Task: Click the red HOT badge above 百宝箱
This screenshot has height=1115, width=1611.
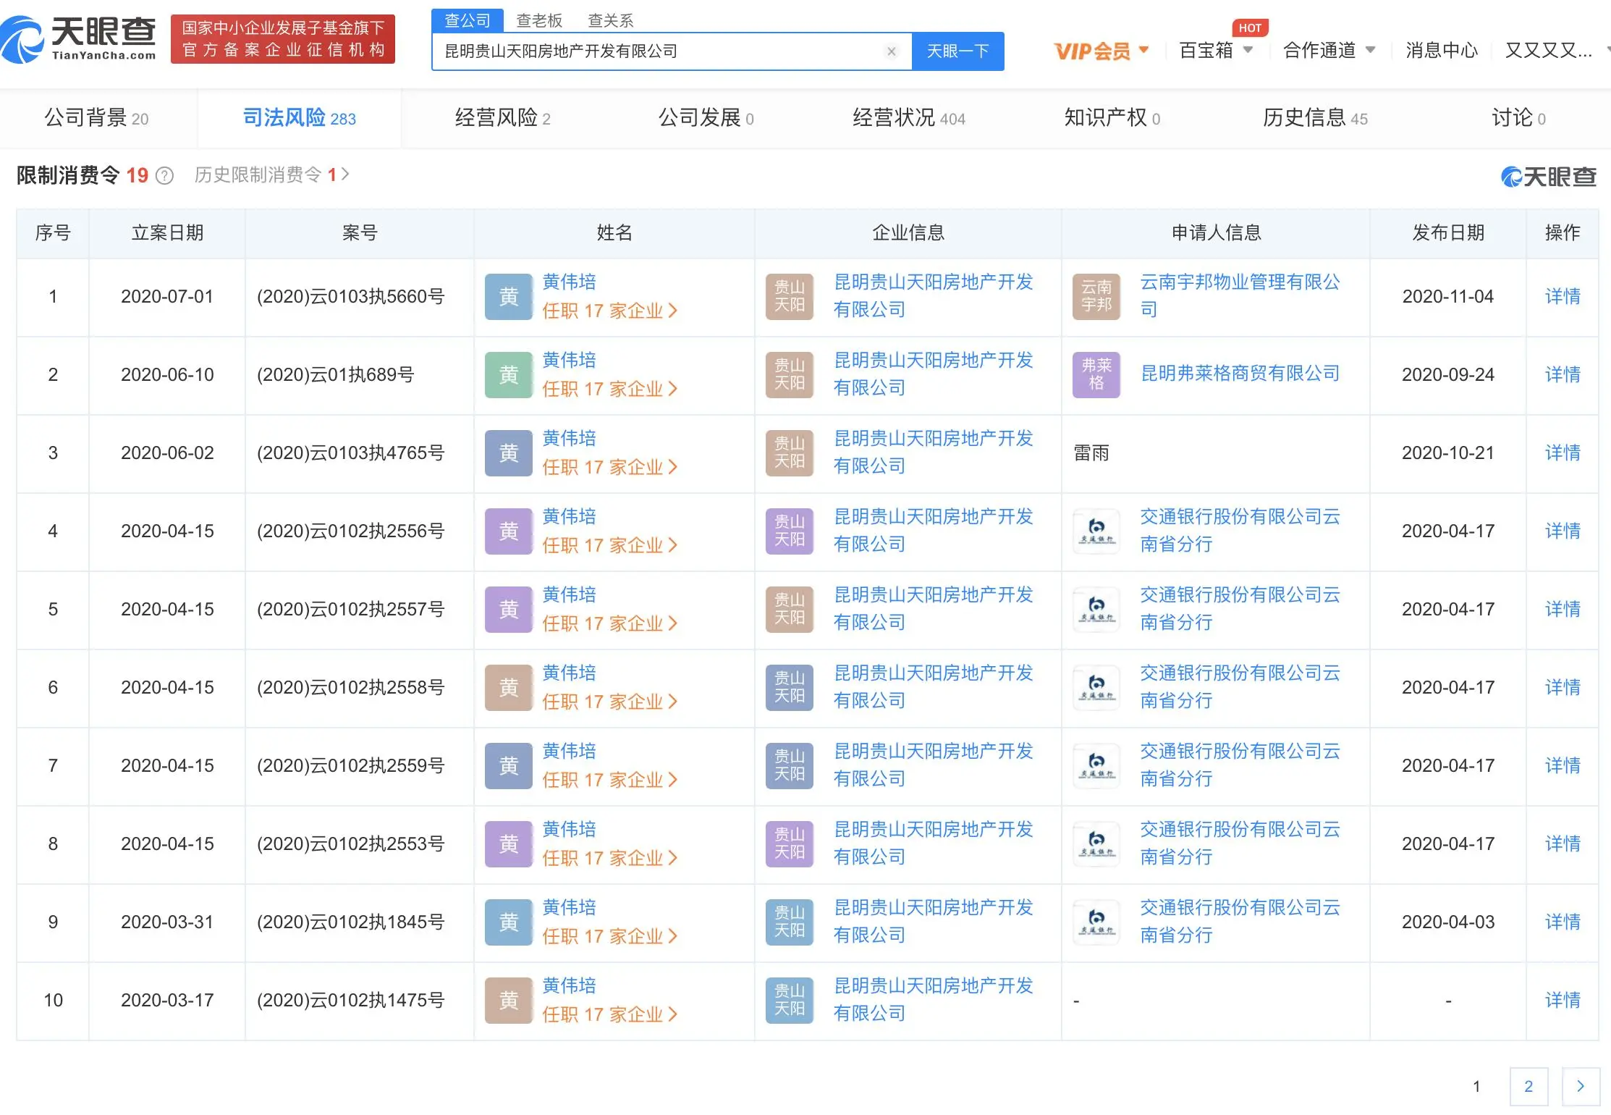Action: pos(1250,28)
